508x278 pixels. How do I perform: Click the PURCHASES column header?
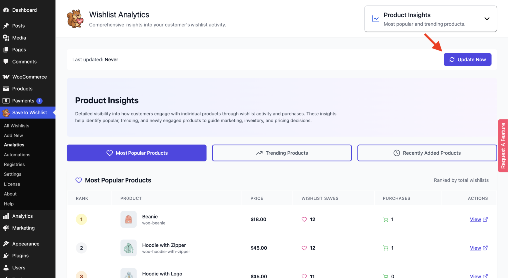point(396,198)
